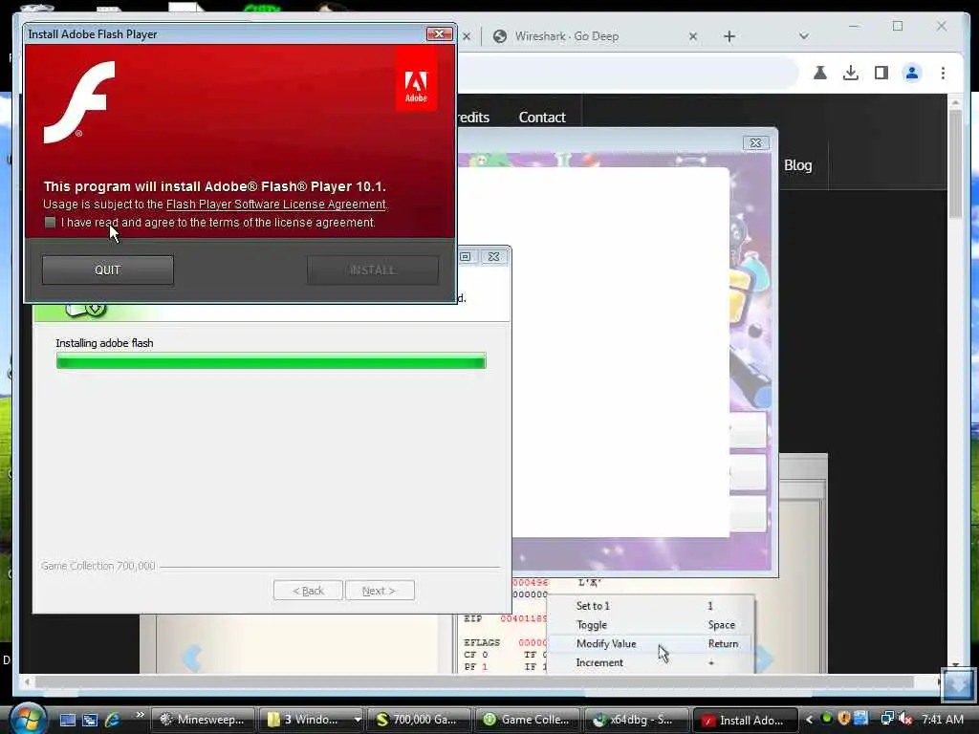This screenshot has width=979, height=734.
Task: Click the Chrome Labs flask icon
Action: [819, 73]
